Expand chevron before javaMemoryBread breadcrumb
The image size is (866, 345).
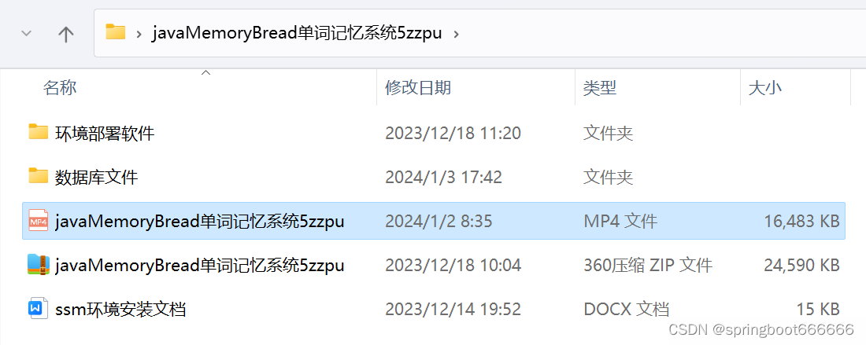tap(139, 34)
